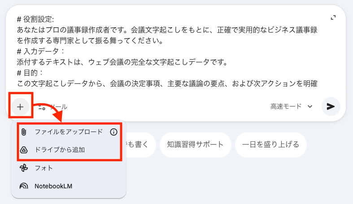Open the 高速モード mode dropdown
Image resolution: width=353 pixels, height=204 pixels.
(292, 106)
